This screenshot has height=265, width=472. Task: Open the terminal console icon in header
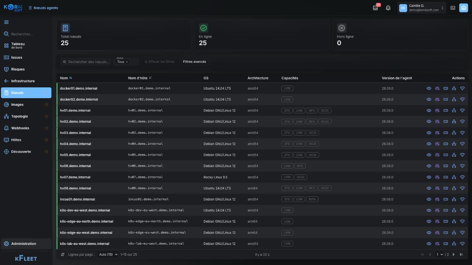[x=453, y=8]
